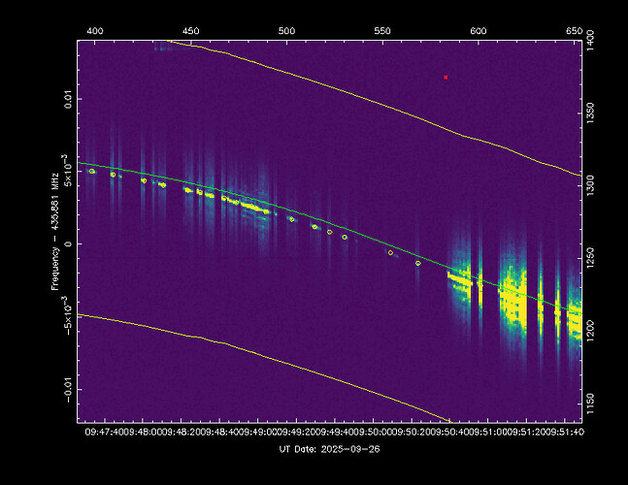Click the 0 tick on the frequency axis
The height and width of the screenshot is (485, 628).
click(68, 244)
